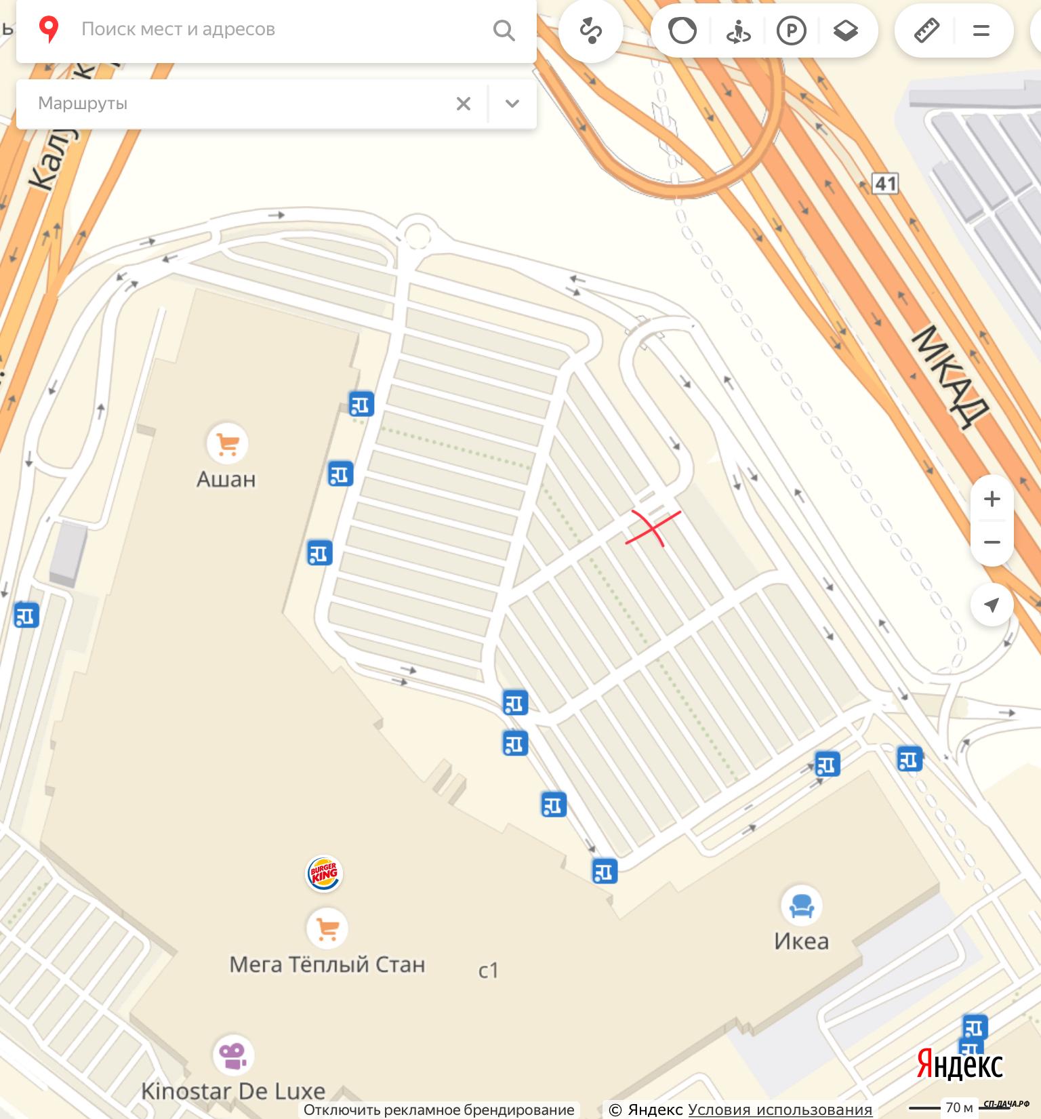
Task: Toggle the parking P layer
Action: (x=791, y=30)
